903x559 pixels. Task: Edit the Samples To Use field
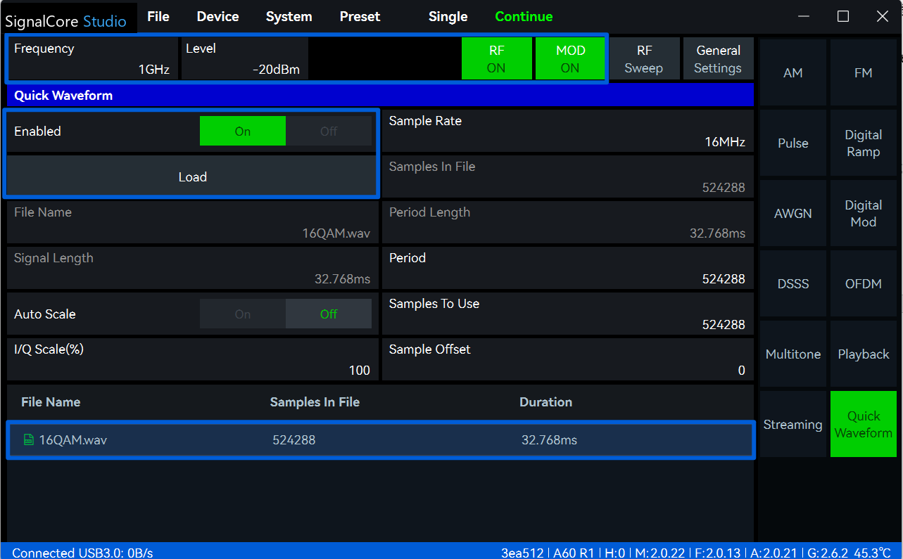click(x=567, y=314)
